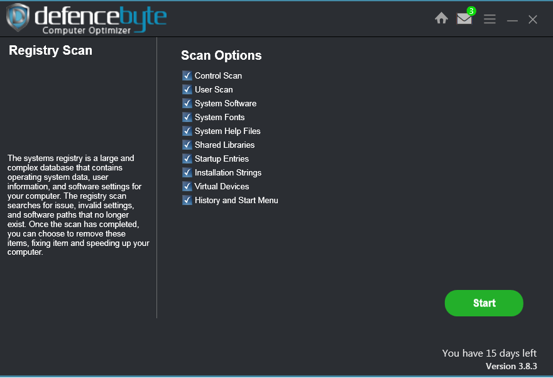Toggle the System Software checkbox
553x378 pixels.
[x=187, y=103]
